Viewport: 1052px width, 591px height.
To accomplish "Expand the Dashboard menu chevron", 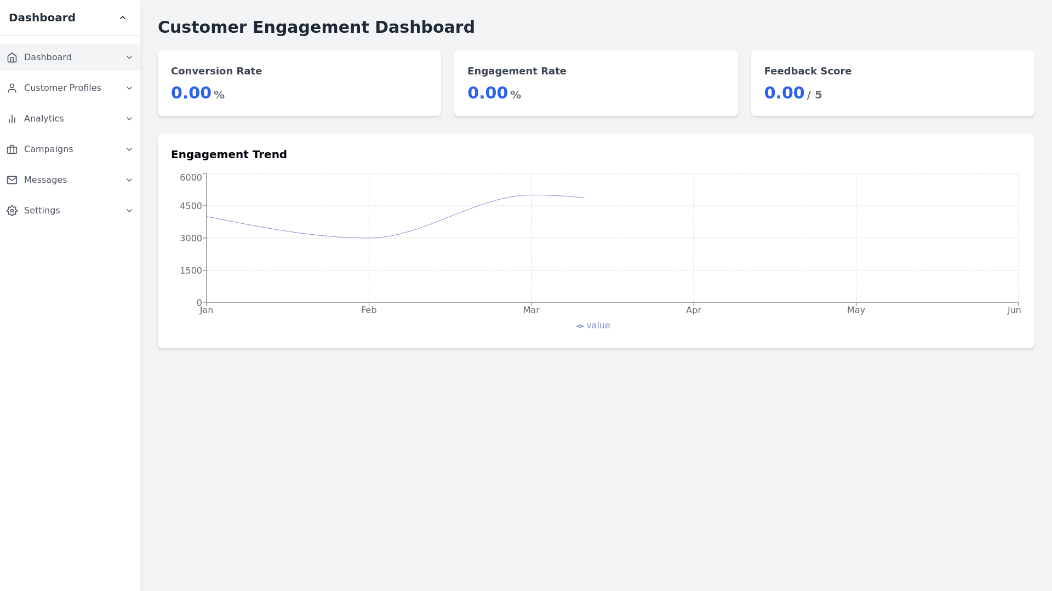I will [129, 57].
